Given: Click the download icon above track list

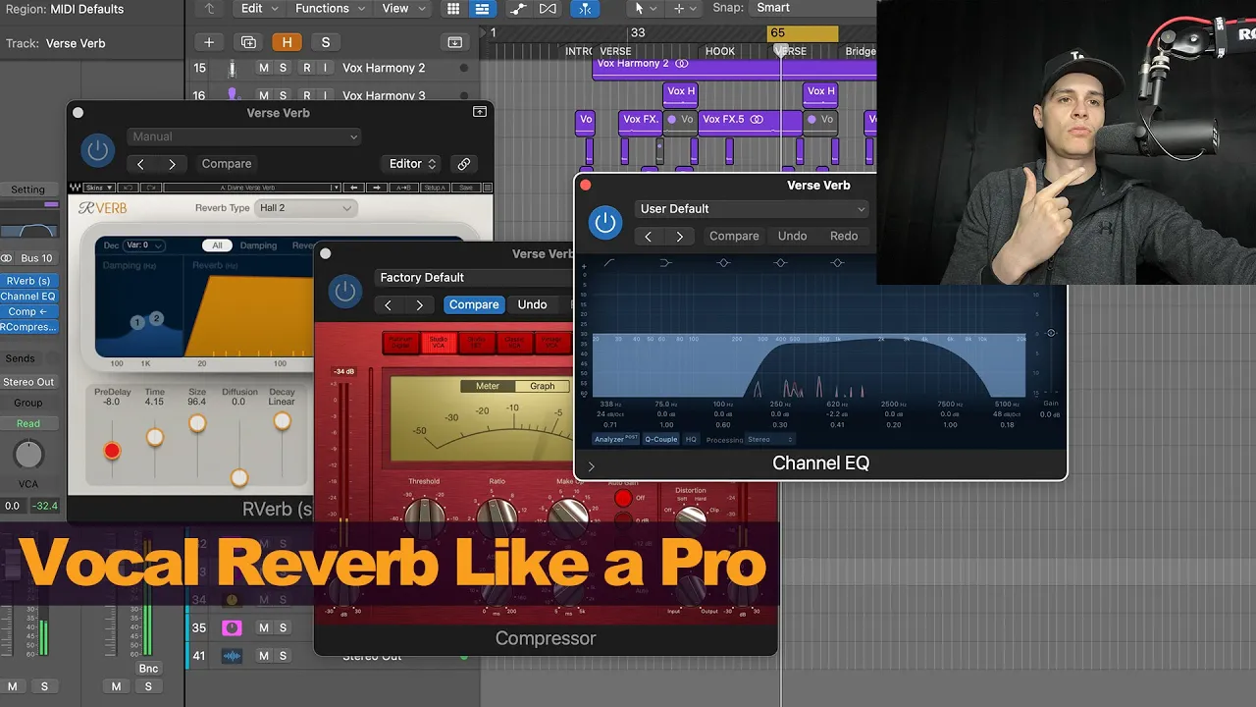Looking at the screenshot, I should pyautogui.click(x=454, y=42).
